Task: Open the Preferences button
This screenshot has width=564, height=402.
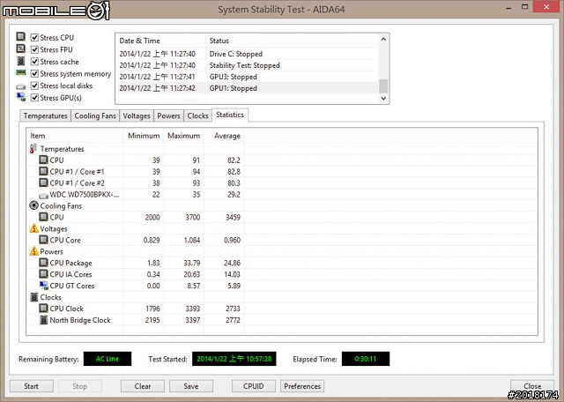Action: tap(302, 386)
